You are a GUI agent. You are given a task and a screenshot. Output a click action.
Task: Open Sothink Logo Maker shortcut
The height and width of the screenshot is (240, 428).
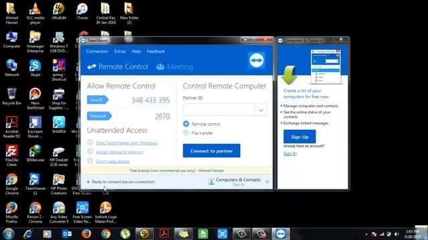click(106, 213)
